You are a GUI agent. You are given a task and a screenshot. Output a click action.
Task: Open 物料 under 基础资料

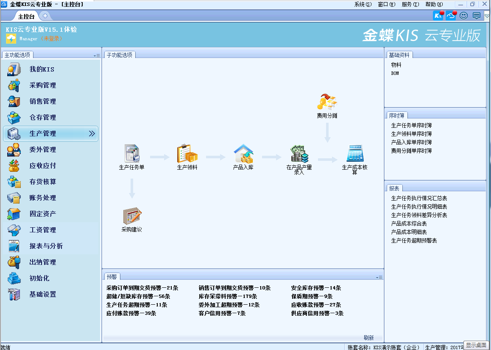pyautogui.click(x=396, y=65)
